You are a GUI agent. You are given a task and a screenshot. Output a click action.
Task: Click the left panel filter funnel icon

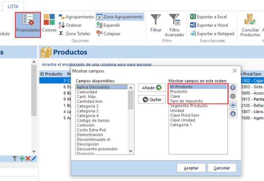point(15,159)
